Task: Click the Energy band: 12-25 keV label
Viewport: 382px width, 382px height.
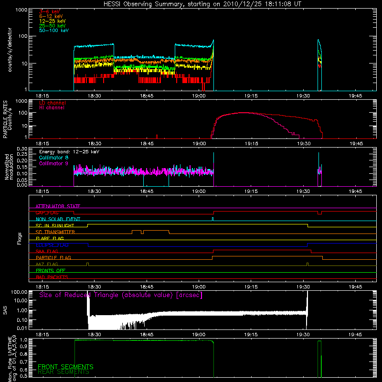Action: tap(69, 152)
